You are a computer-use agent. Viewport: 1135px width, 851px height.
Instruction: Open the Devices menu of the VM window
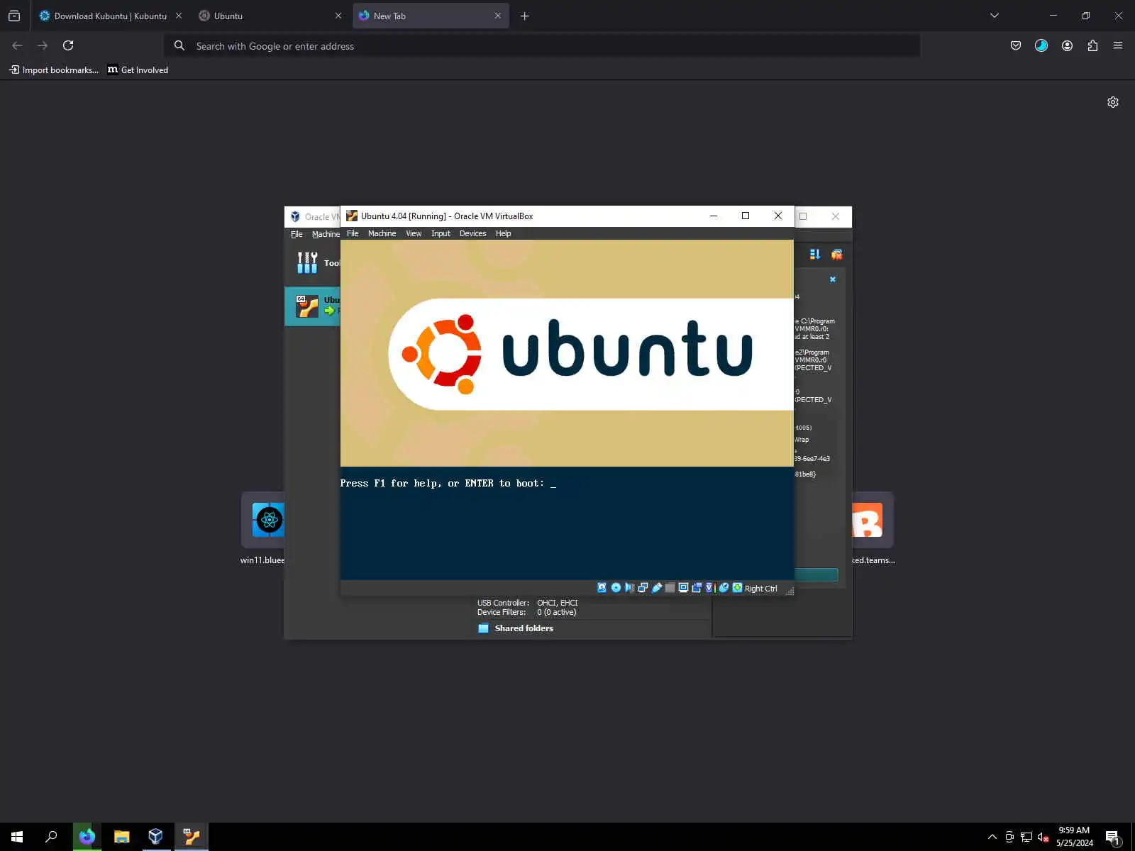pos(472,233)
